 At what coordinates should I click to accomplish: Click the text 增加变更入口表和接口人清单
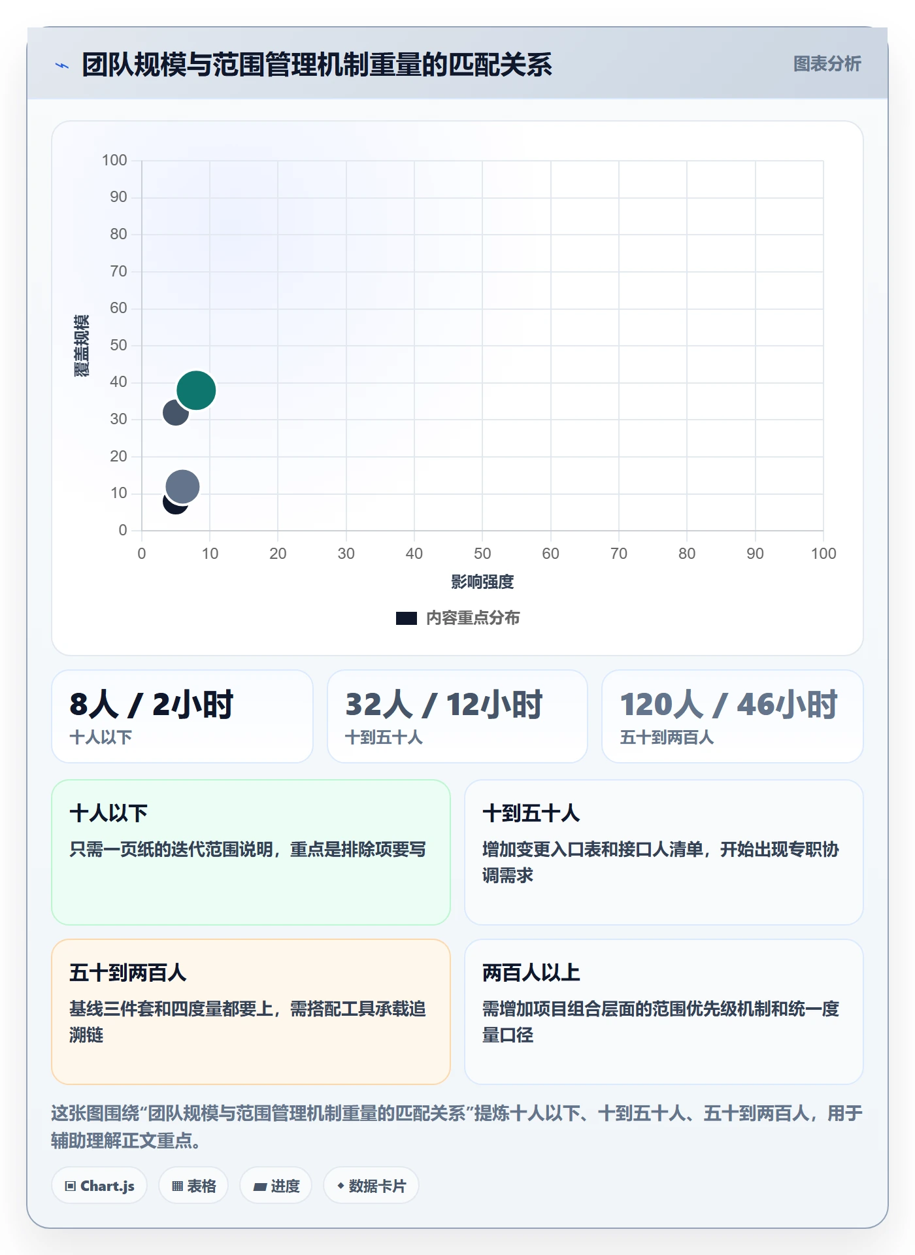(x=593, y=849)
